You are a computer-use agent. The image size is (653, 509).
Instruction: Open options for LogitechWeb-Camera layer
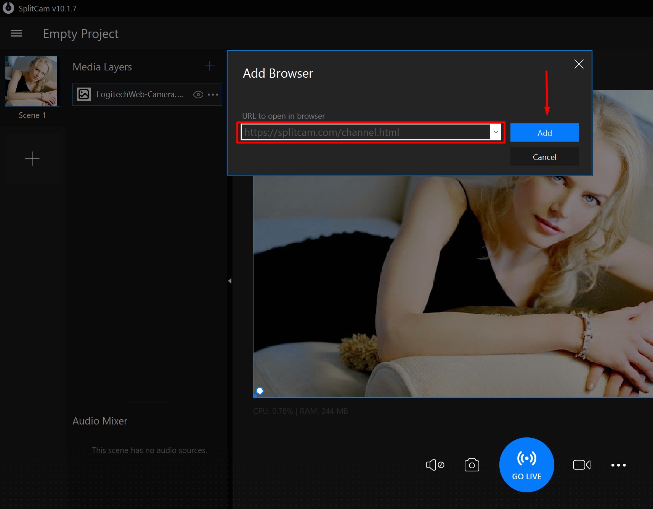[213, 94]
